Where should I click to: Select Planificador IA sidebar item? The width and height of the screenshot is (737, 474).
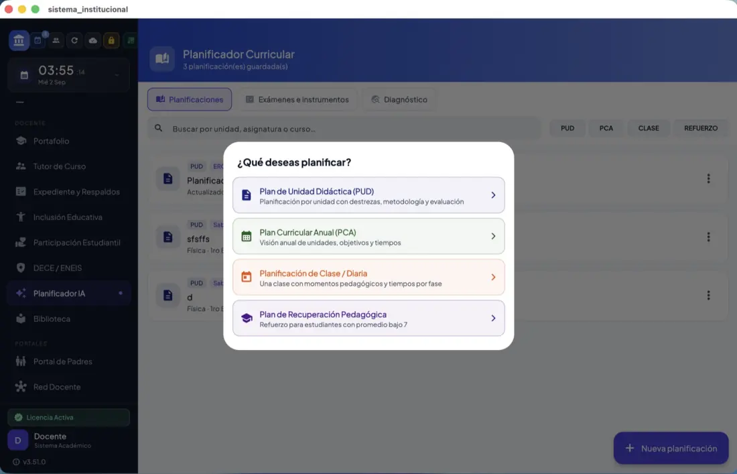point(68,294)
